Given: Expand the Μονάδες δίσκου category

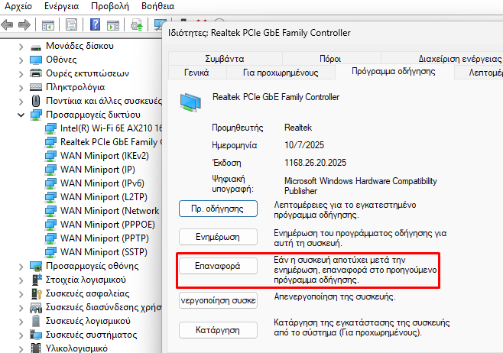Looking at the screenshot, I should tap(21, 47).
